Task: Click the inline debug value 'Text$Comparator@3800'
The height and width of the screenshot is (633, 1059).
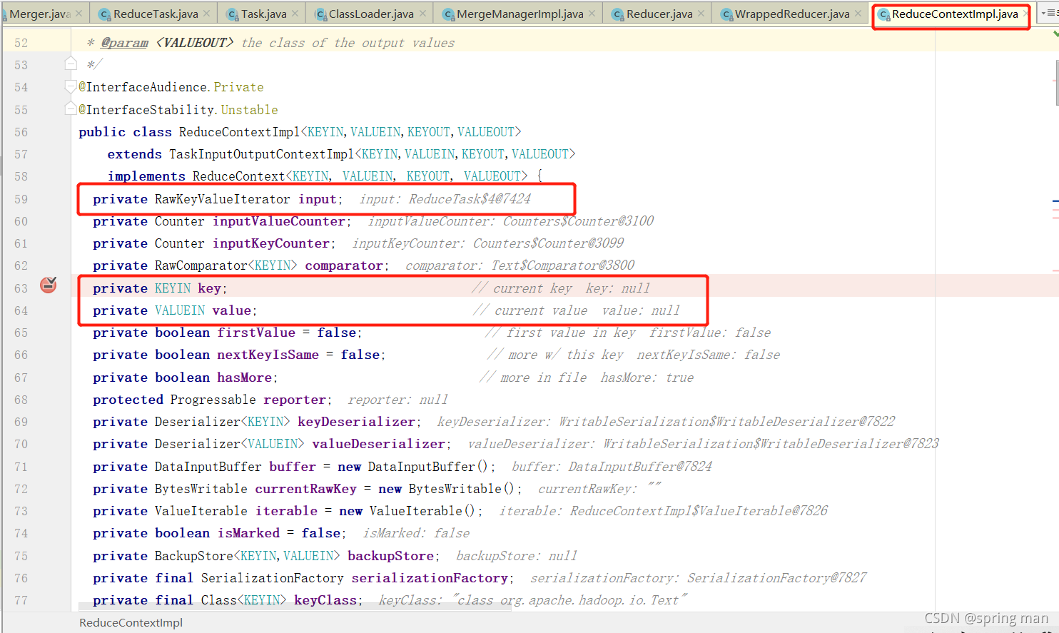Action: click(562, 265)
